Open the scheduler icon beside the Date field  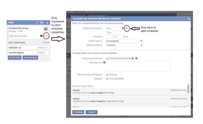click(126, 28)
